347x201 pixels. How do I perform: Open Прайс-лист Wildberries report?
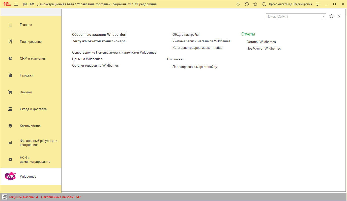pyautogui.click(x=264, y=49)
